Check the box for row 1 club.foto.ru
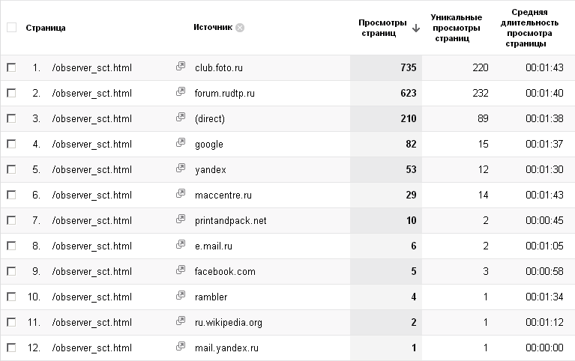Screen dimensions: 575x361 coord(11,67)
